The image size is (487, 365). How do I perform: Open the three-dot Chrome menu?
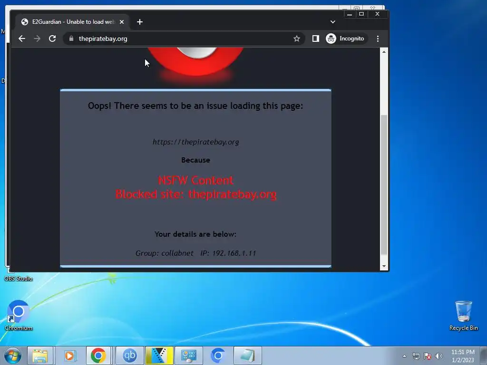pos(378,38)
